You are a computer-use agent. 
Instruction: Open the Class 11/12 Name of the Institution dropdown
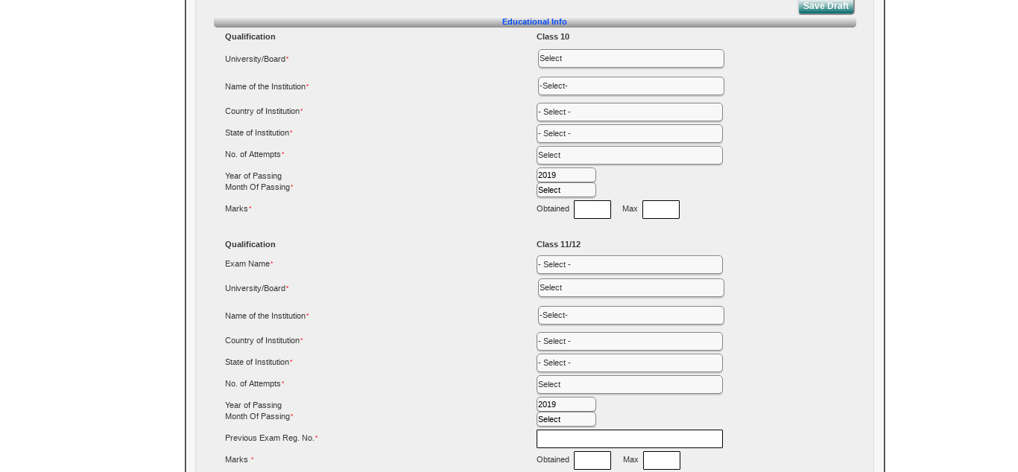coord(630,315)
